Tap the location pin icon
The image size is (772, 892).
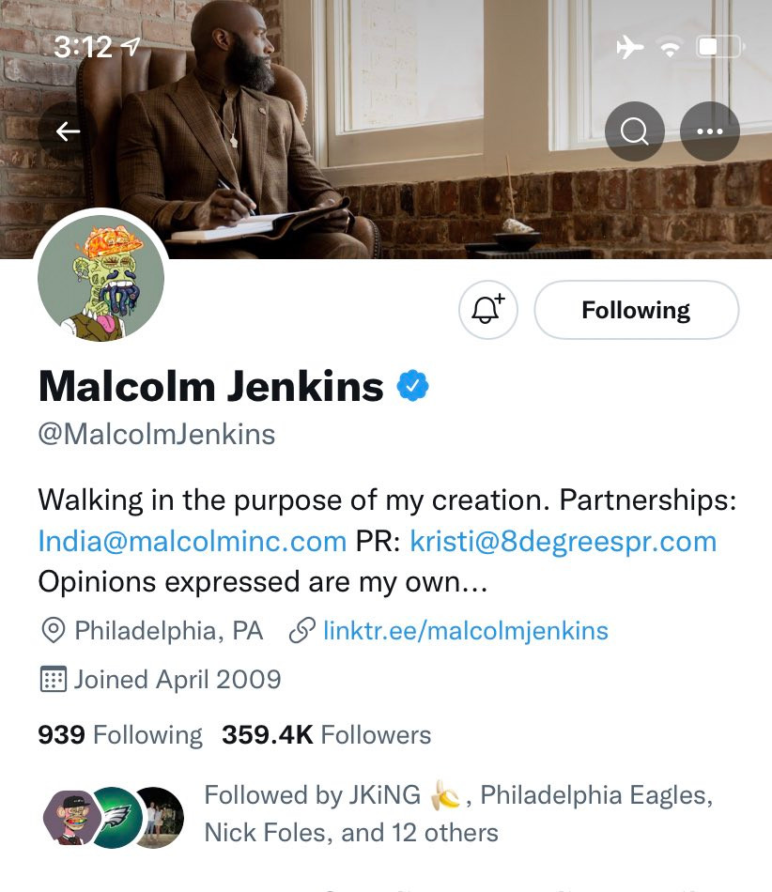click(54, 631)
